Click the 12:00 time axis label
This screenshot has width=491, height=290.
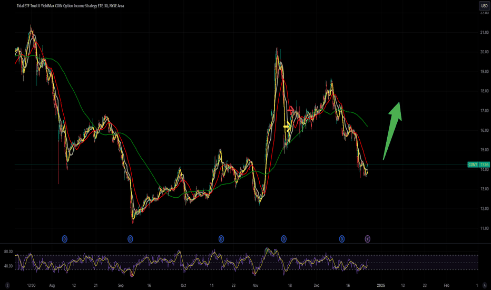click(31, 285)
